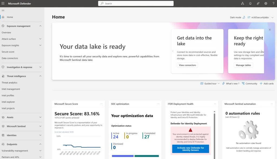Click the Endpoints icon in sidebar
277x159 pixels.
click(3, 144)
